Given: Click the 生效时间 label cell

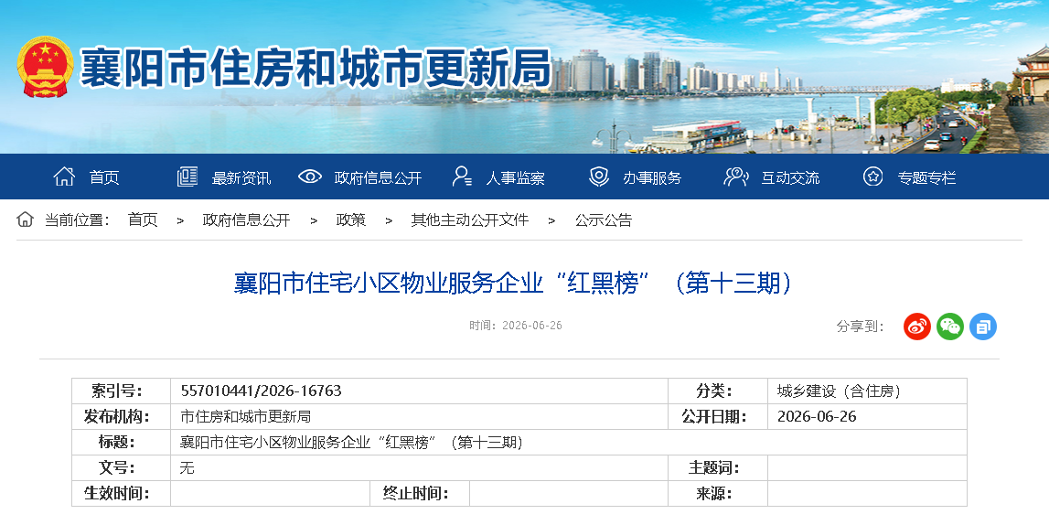Looking at the screenshot, I should click(x=121, y=494).
